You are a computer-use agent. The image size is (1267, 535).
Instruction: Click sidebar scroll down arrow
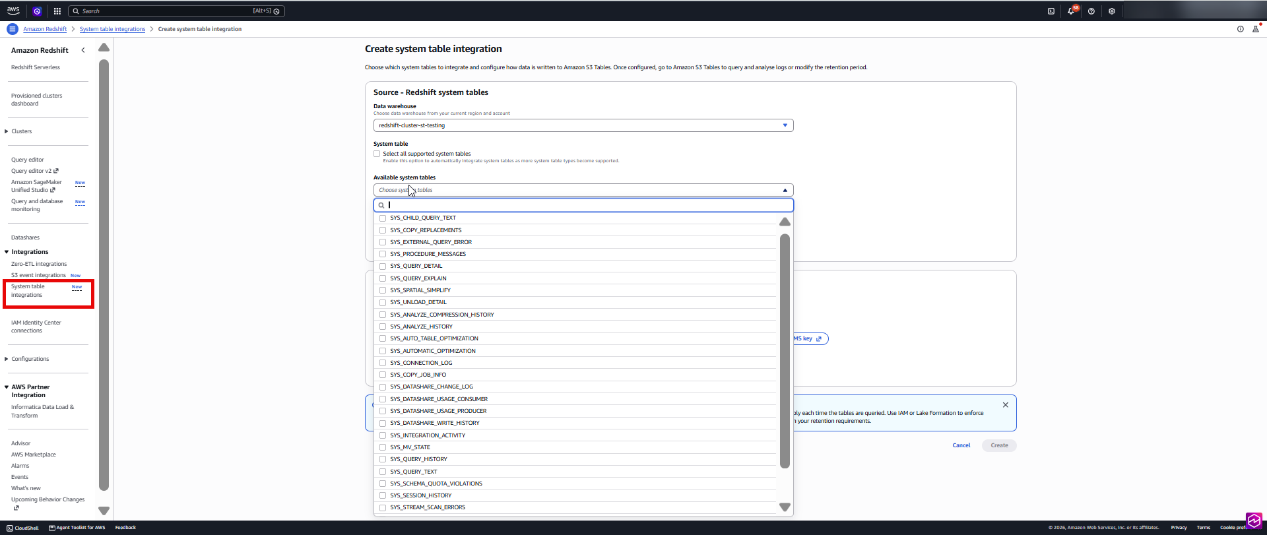pyautogui.click(x=104, y=511)
